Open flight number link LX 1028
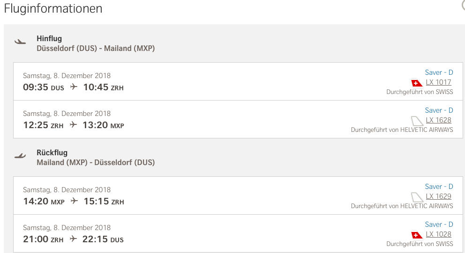The height and width of the screenshot is (253, 465). point(438,234)
